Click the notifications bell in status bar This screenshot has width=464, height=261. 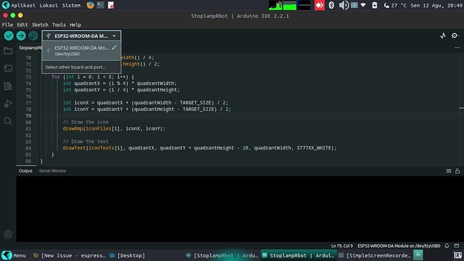[447, 246]
